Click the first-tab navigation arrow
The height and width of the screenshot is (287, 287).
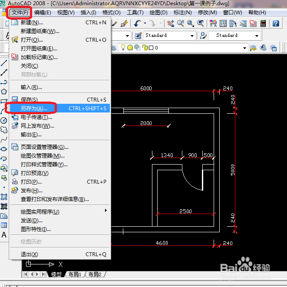point(25,274)
